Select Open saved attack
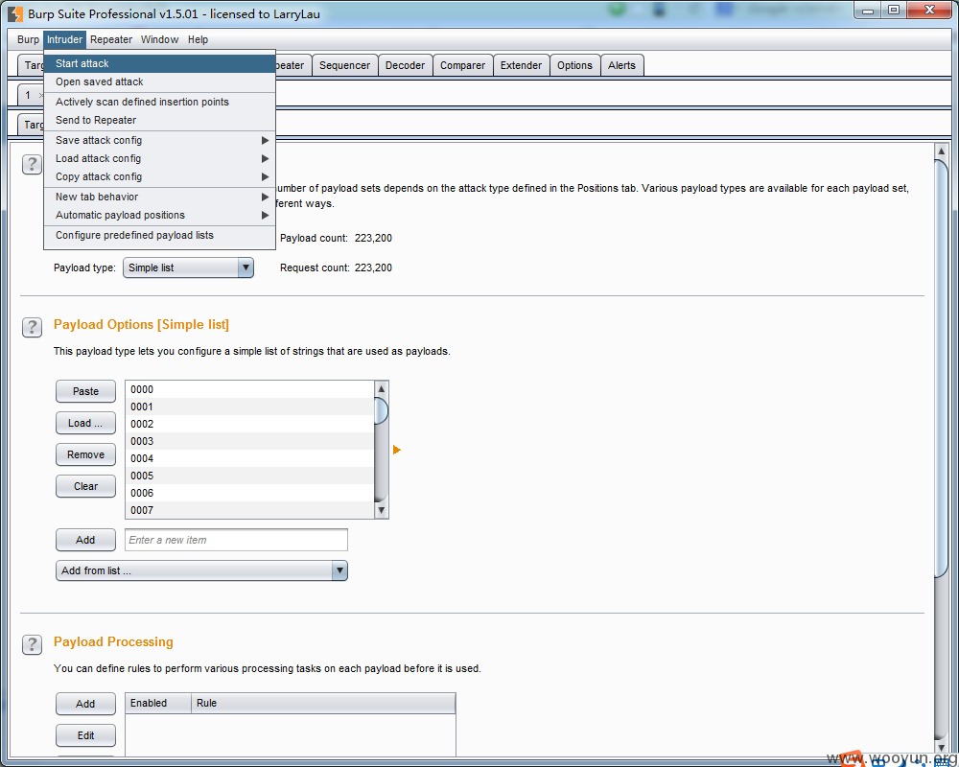This screenshot has width=959, height=767. tap(159, 81)
